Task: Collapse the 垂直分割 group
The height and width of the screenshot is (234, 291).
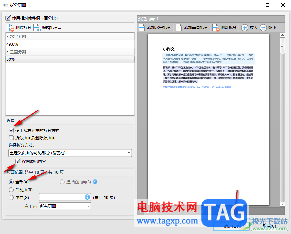Action: pyautogui.click(x=7, y=52)
